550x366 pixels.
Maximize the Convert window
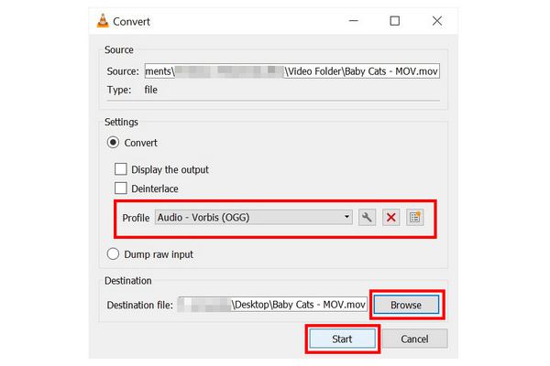click(394, 21)
